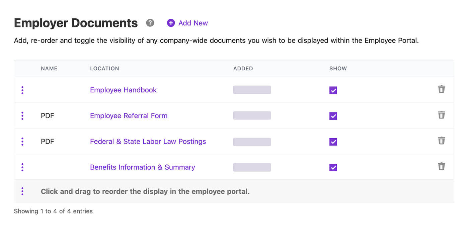The height and width of the screenshot is (246, 462).
Task: Click the drag handle on the Employee Referral Form row
Action: pos(22,115)
